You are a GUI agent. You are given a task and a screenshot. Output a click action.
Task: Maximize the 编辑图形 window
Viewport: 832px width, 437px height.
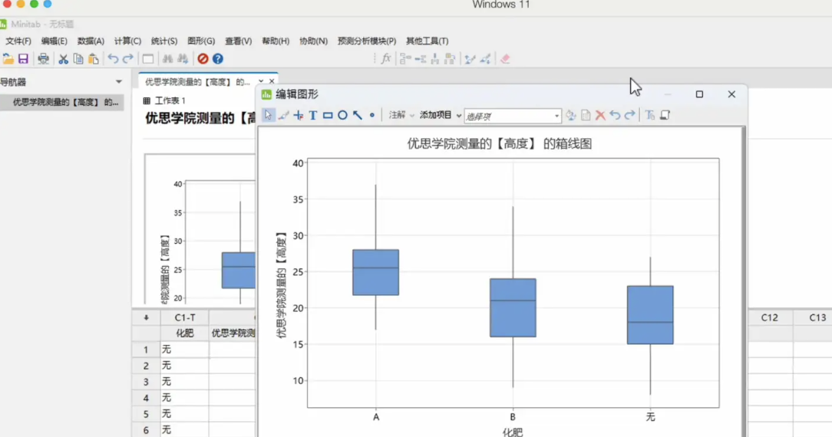[x=699, y=94]
